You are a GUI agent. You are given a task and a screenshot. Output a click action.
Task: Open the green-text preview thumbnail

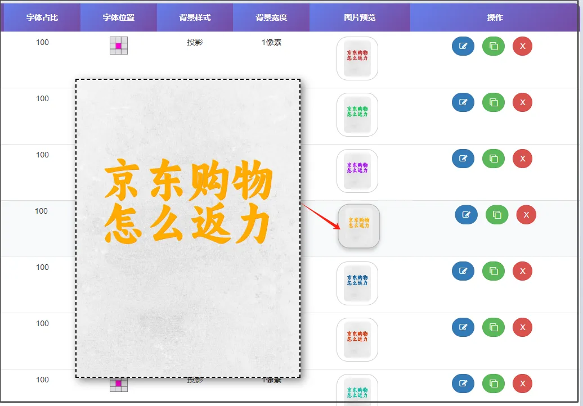(357, 115)
